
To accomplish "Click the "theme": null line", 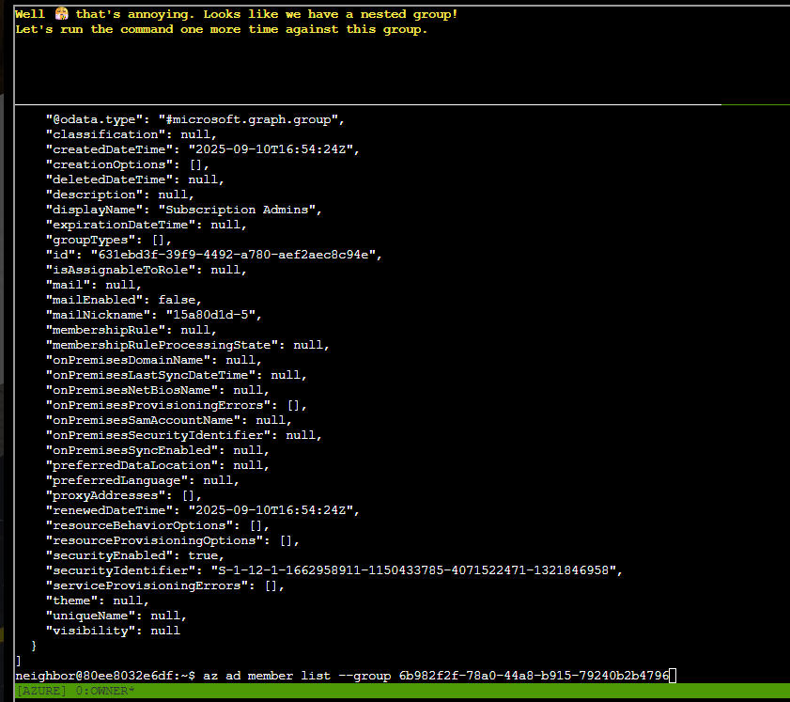I will tap(98, 601).
